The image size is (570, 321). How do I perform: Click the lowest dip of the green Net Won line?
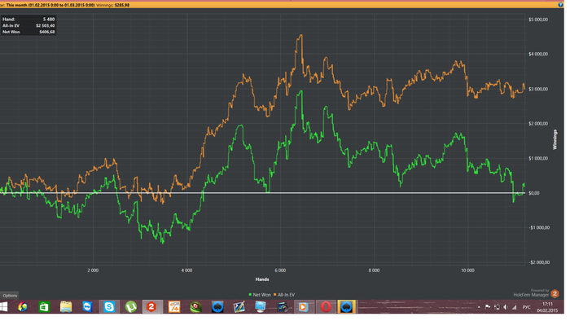coord(163,243)
